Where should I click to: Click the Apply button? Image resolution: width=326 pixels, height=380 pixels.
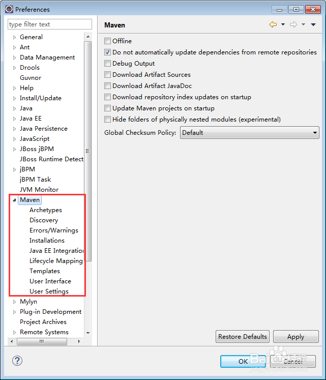click(x=295, y=336)
